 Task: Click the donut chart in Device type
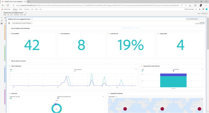click(x=57, y=108)
